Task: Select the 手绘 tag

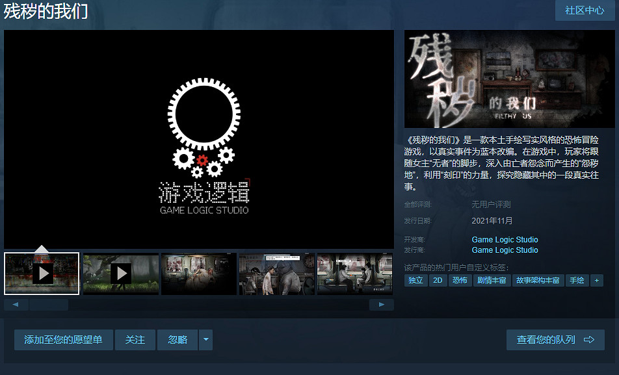Action: 577,280
